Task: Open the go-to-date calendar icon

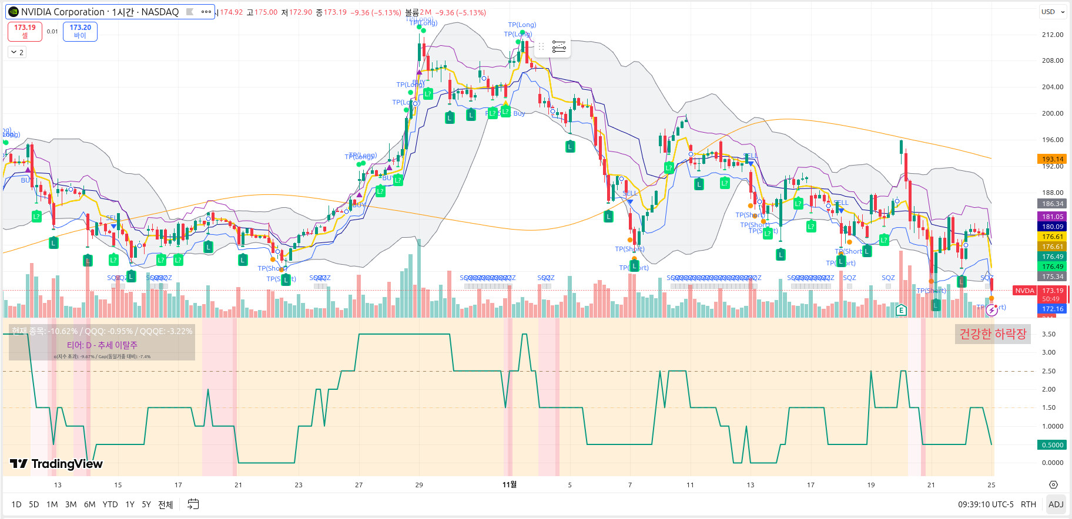Action: pyautogui.click(x=193, y=504)
